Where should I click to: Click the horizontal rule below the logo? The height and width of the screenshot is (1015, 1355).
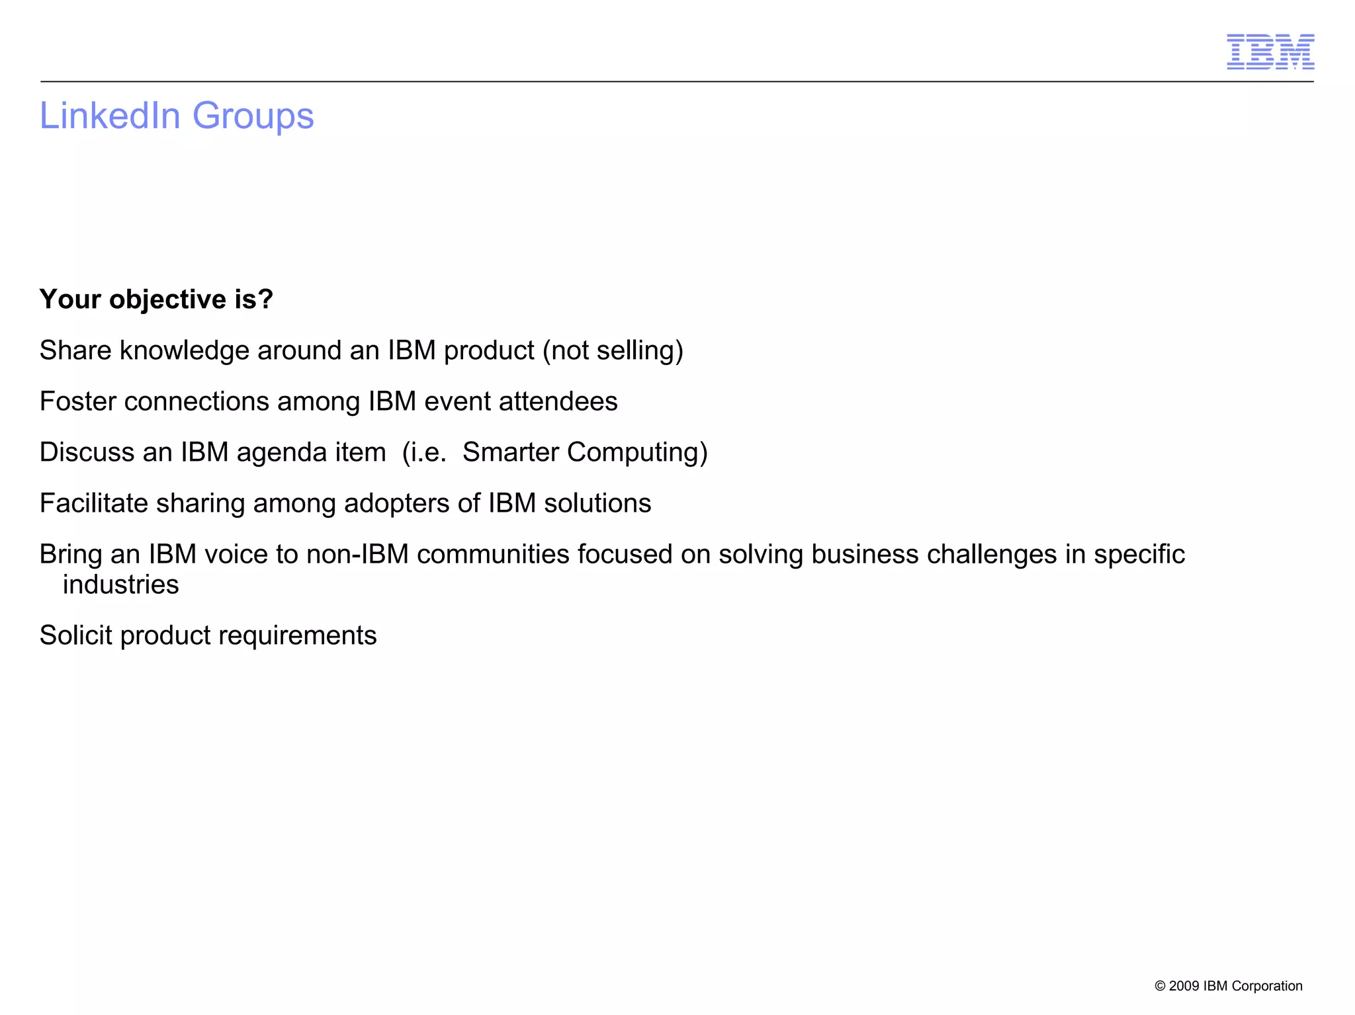[x=677, y=82]
